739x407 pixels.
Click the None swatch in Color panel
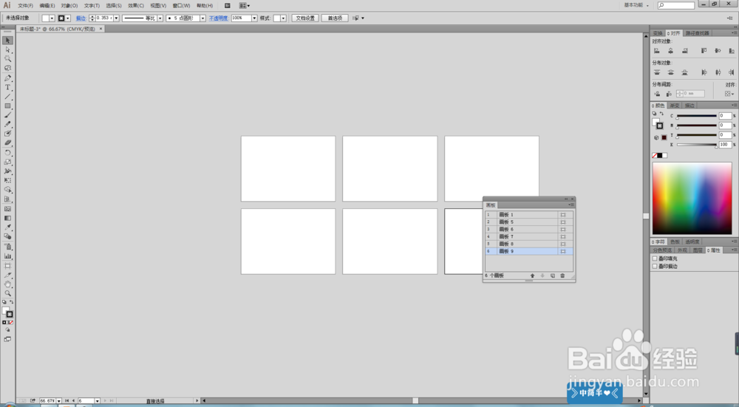tap(655, 155)
